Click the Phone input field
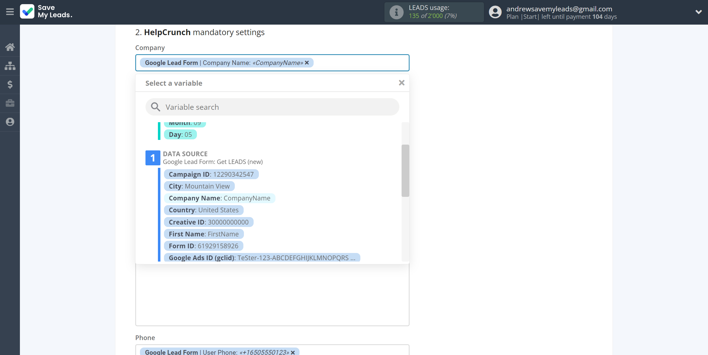Image resolution: width=708 pixels, height=355 pixels. (272, 350)
